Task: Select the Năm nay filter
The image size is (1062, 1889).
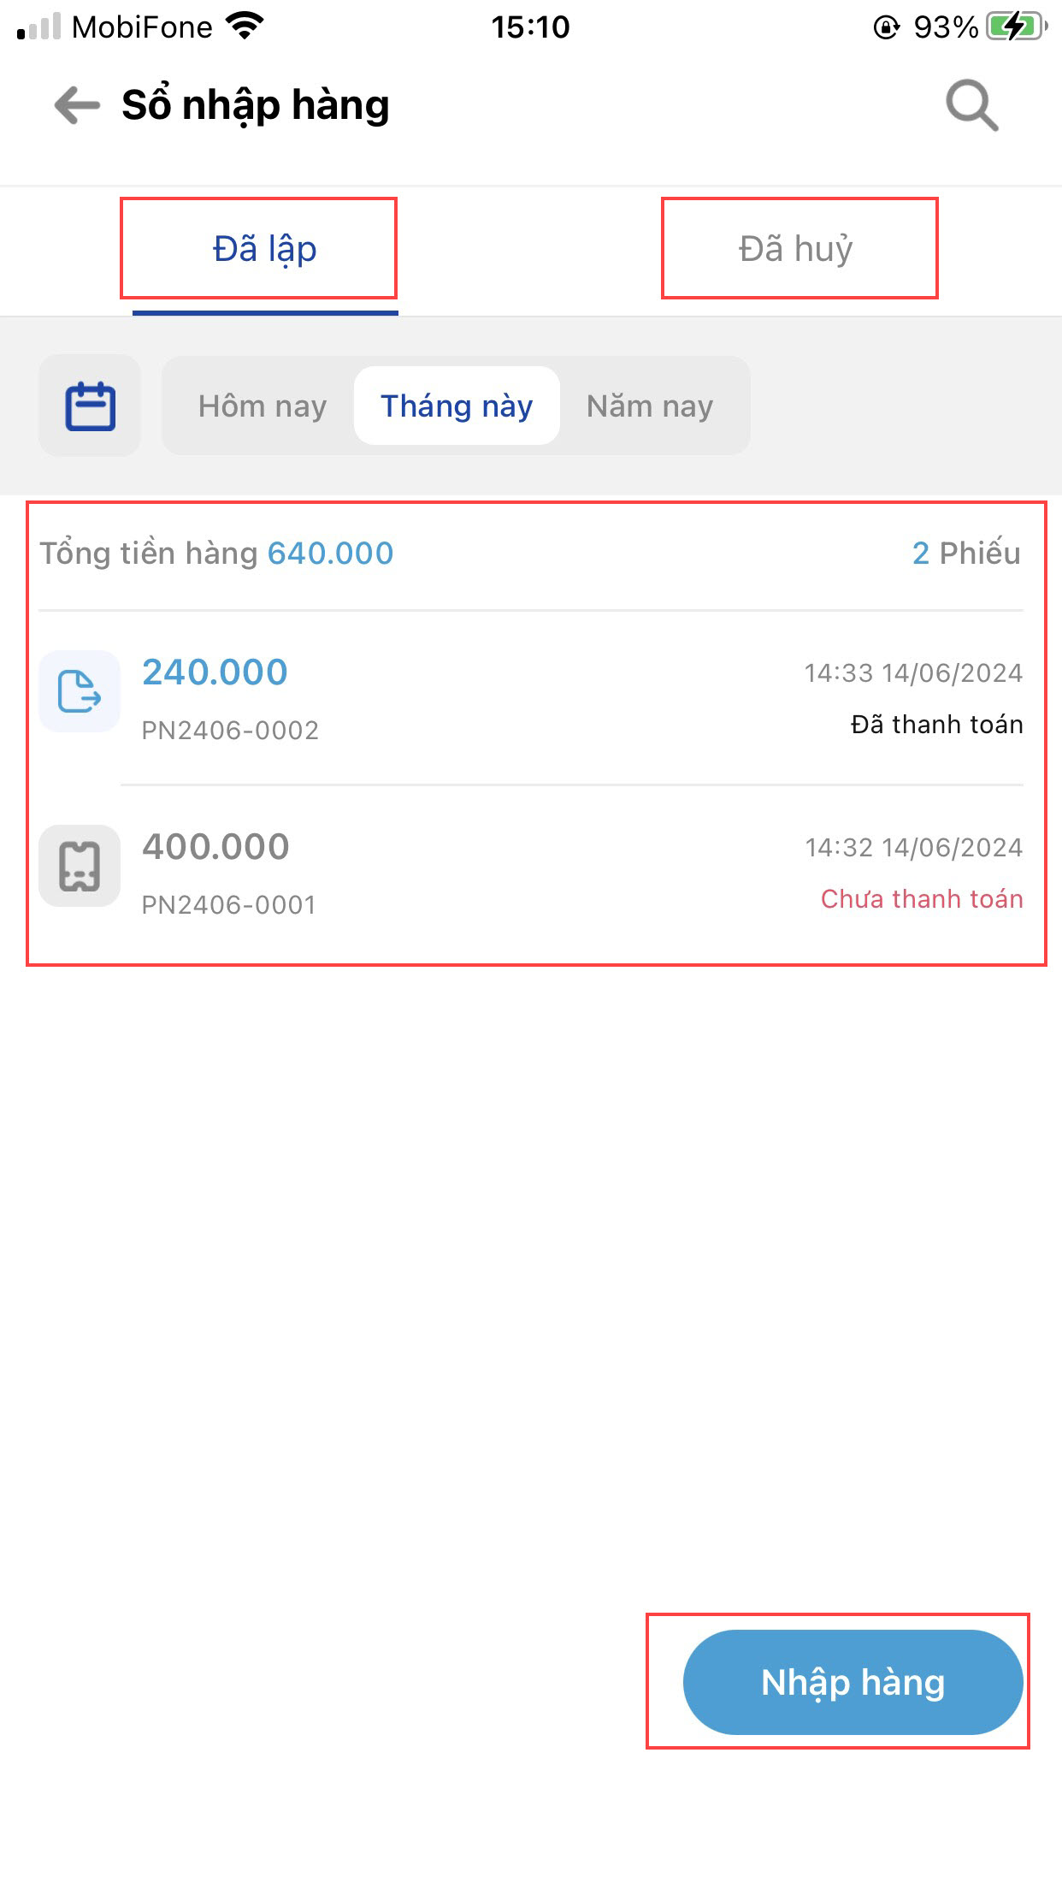Action: coord(650,406)
